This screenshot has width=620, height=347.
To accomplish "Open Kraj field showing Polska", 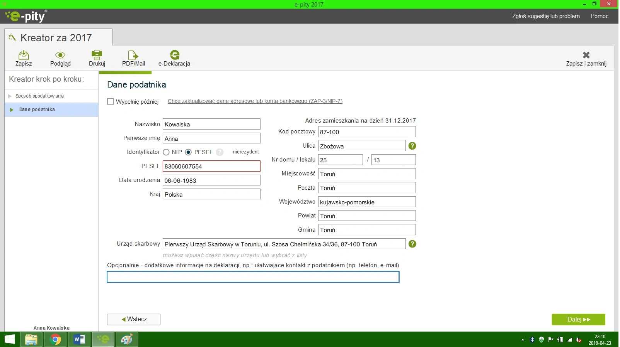I will point(211,194).
